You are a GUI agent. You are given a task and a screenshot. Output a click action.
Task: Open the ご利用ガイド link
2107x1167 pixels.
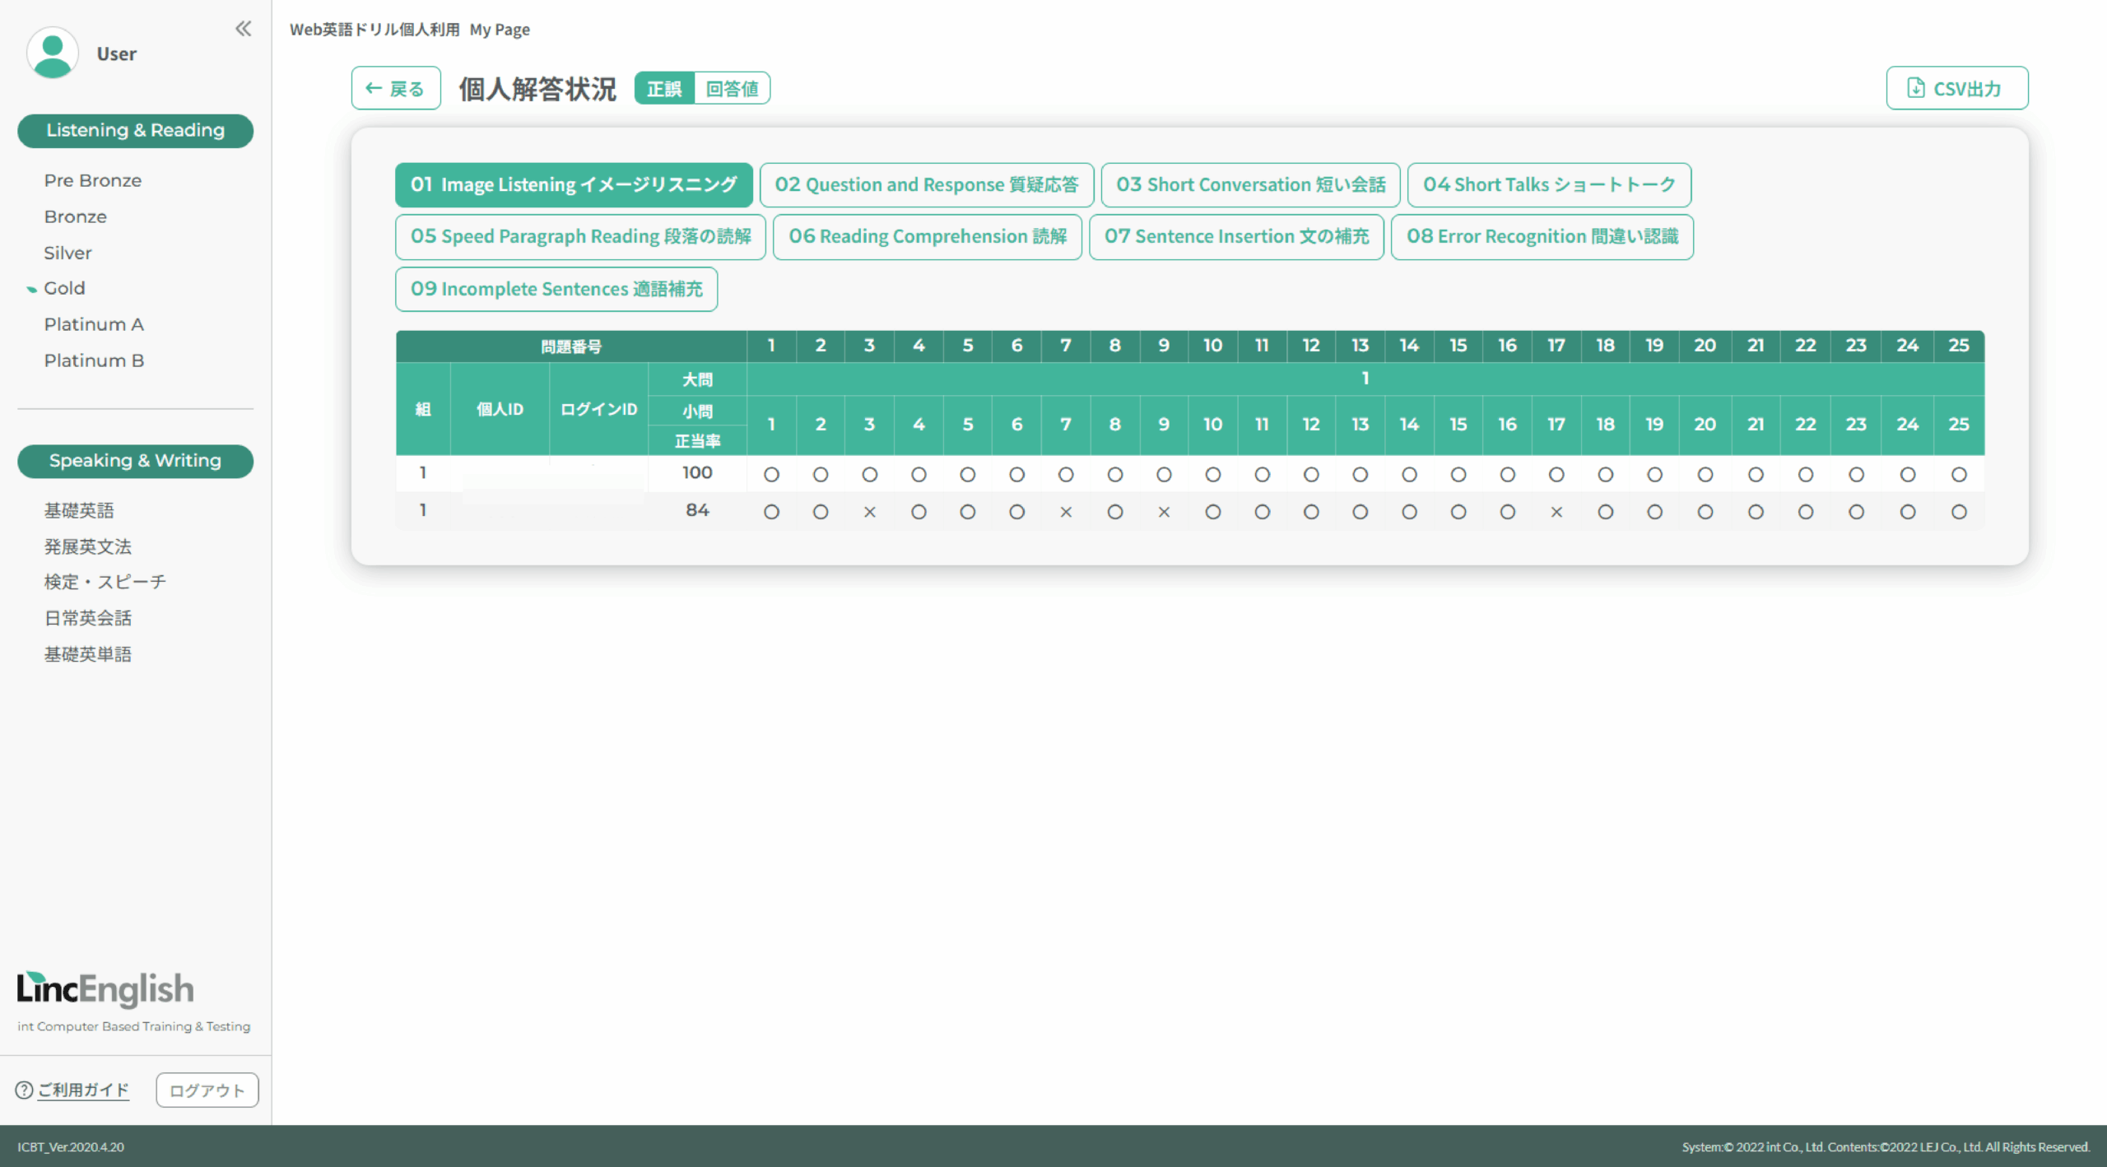(x=83, y=1090)
